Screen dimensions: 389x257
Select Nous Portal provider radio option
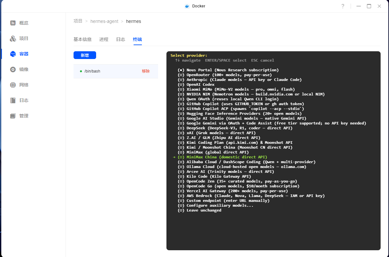181,70
